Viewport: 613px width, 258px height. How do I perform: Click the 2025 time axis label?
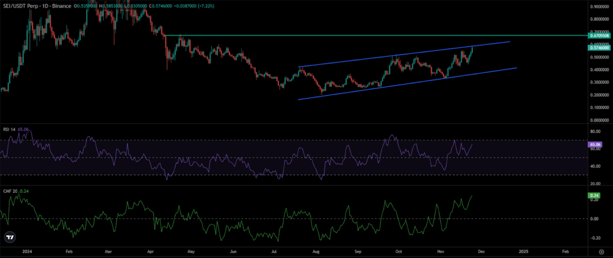(x=523, y=252)
